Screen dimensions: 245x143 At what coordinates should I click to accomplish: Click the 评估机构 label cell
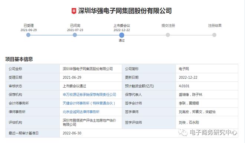33,122
